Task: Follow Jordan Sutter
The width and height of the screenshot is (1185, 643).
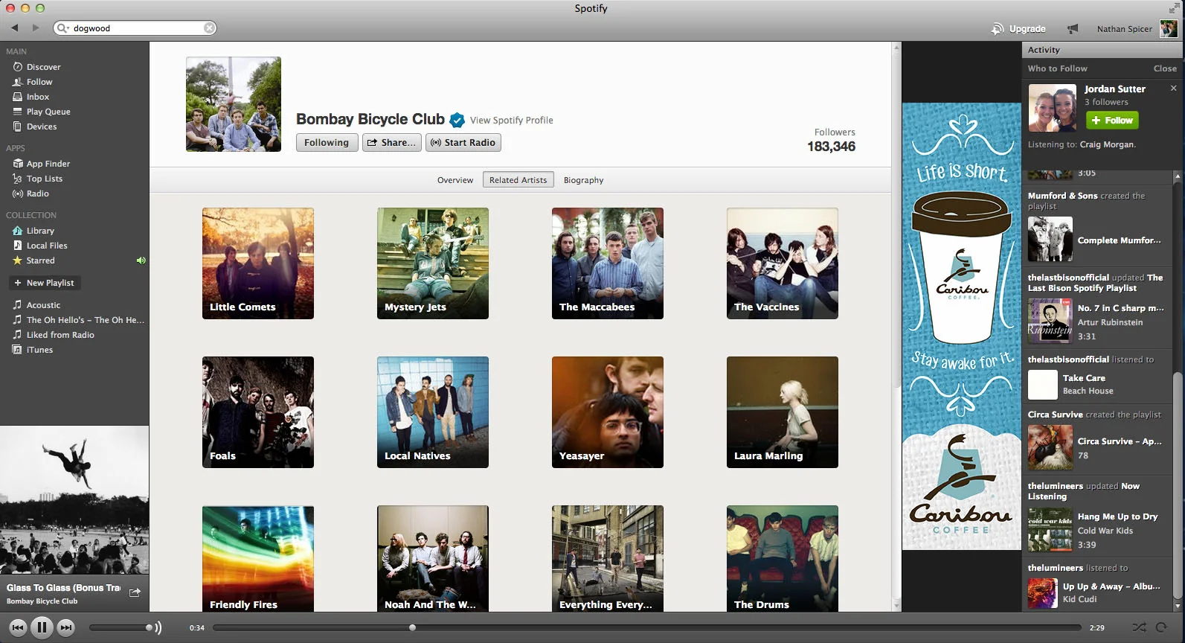Action: [1111, 120]
